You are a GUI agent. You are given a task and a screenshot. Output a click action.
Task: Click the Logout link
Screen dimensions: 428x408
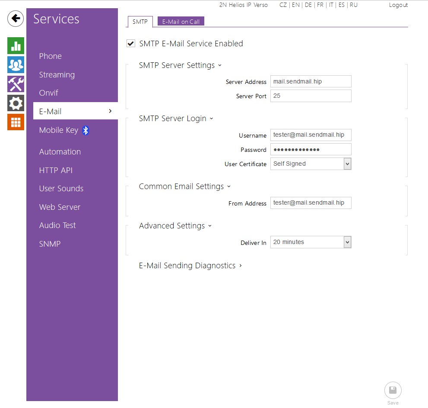click(x=398, y=5)
